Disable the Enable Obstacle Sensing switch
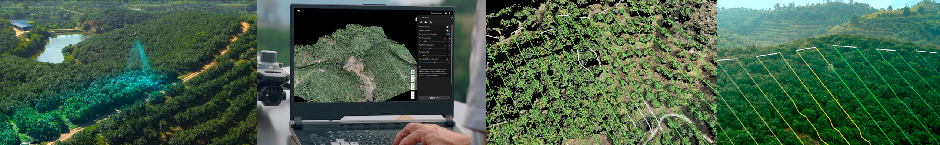Viewport: 940px width, 145px height. tap(448, 34)
